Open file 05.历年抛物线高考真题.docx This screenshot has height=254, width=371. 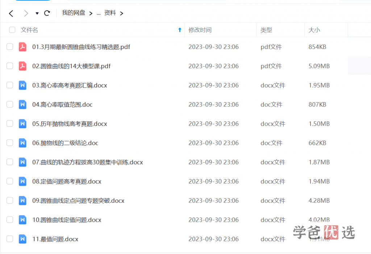pyautogui.click(x=70, y=124)
